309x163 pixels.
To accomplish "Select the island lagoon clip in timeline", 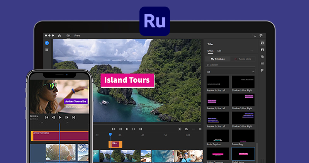I will tap(120, 156).
